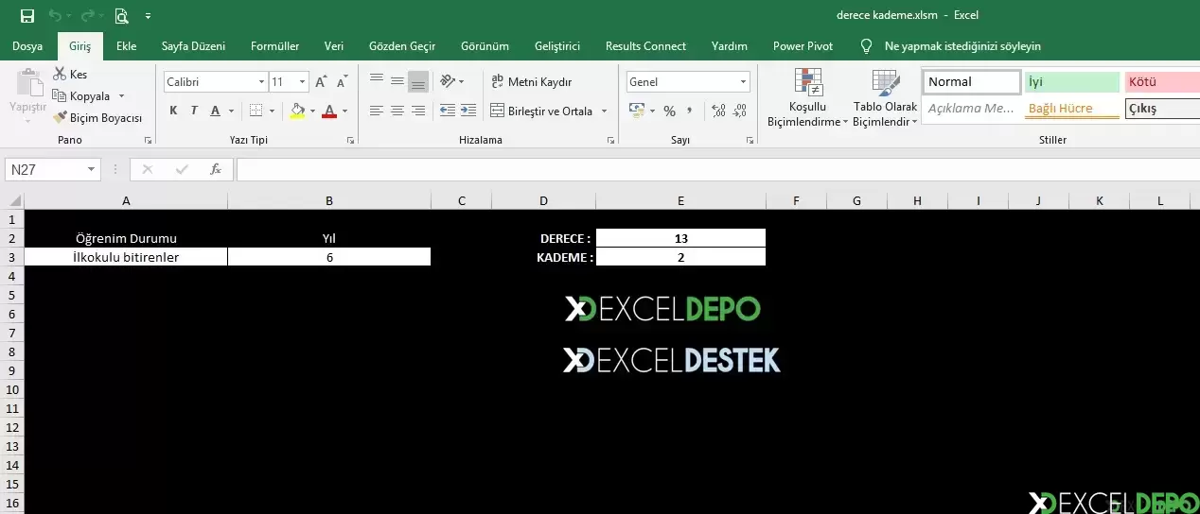Increase font size with the large A icon
The height and width of the screenshot is (514, 1200).
tap(322, 82)
